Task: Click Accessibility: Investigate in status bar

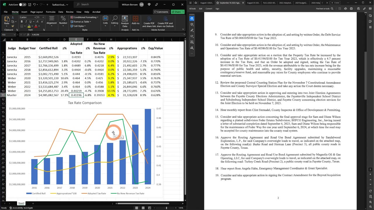Action: [x=21, y=208]
